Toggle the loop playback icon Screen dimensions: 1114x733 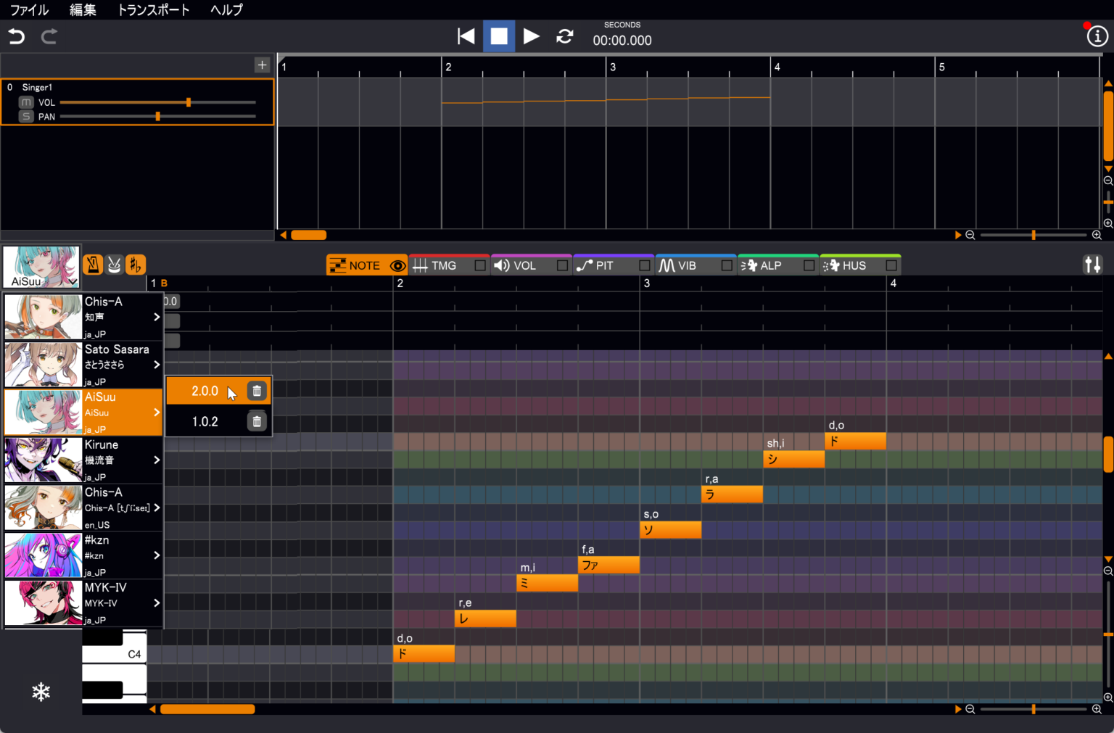pyautogui.click(x=564, y=36)
